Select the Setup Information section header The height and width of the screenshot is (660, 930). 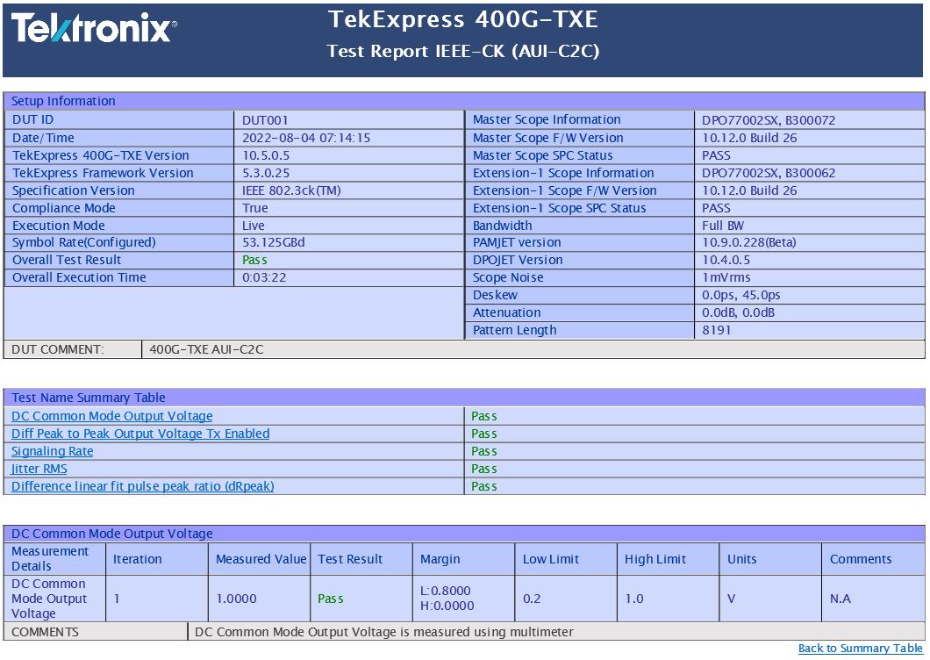(x=63, y=101)
